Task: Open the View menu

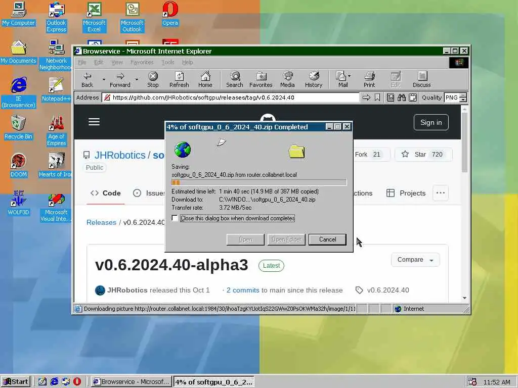Action: click(x=117, y=62)
